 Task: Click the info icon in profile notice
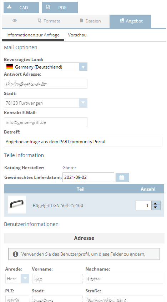pos(16,254)
